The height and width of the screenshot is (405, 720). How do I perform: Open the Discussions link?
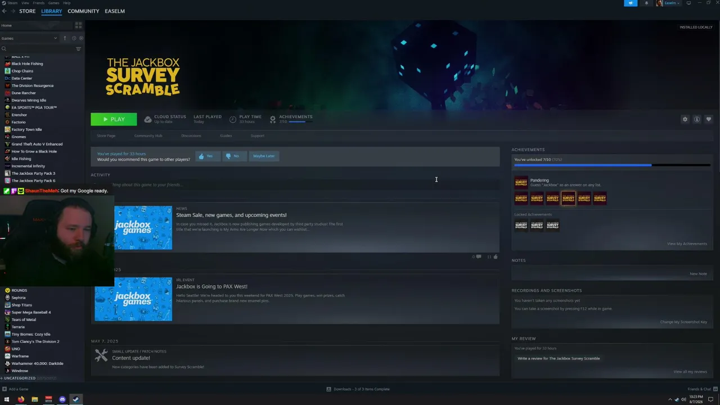click(x=191, y=136)
